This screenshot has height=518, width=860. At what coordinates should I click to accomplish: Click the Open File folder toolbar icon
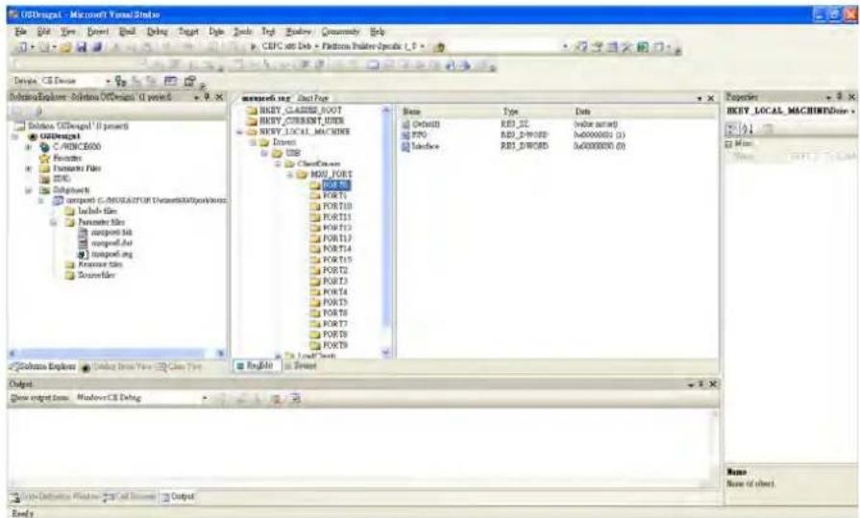click(65, 48)
